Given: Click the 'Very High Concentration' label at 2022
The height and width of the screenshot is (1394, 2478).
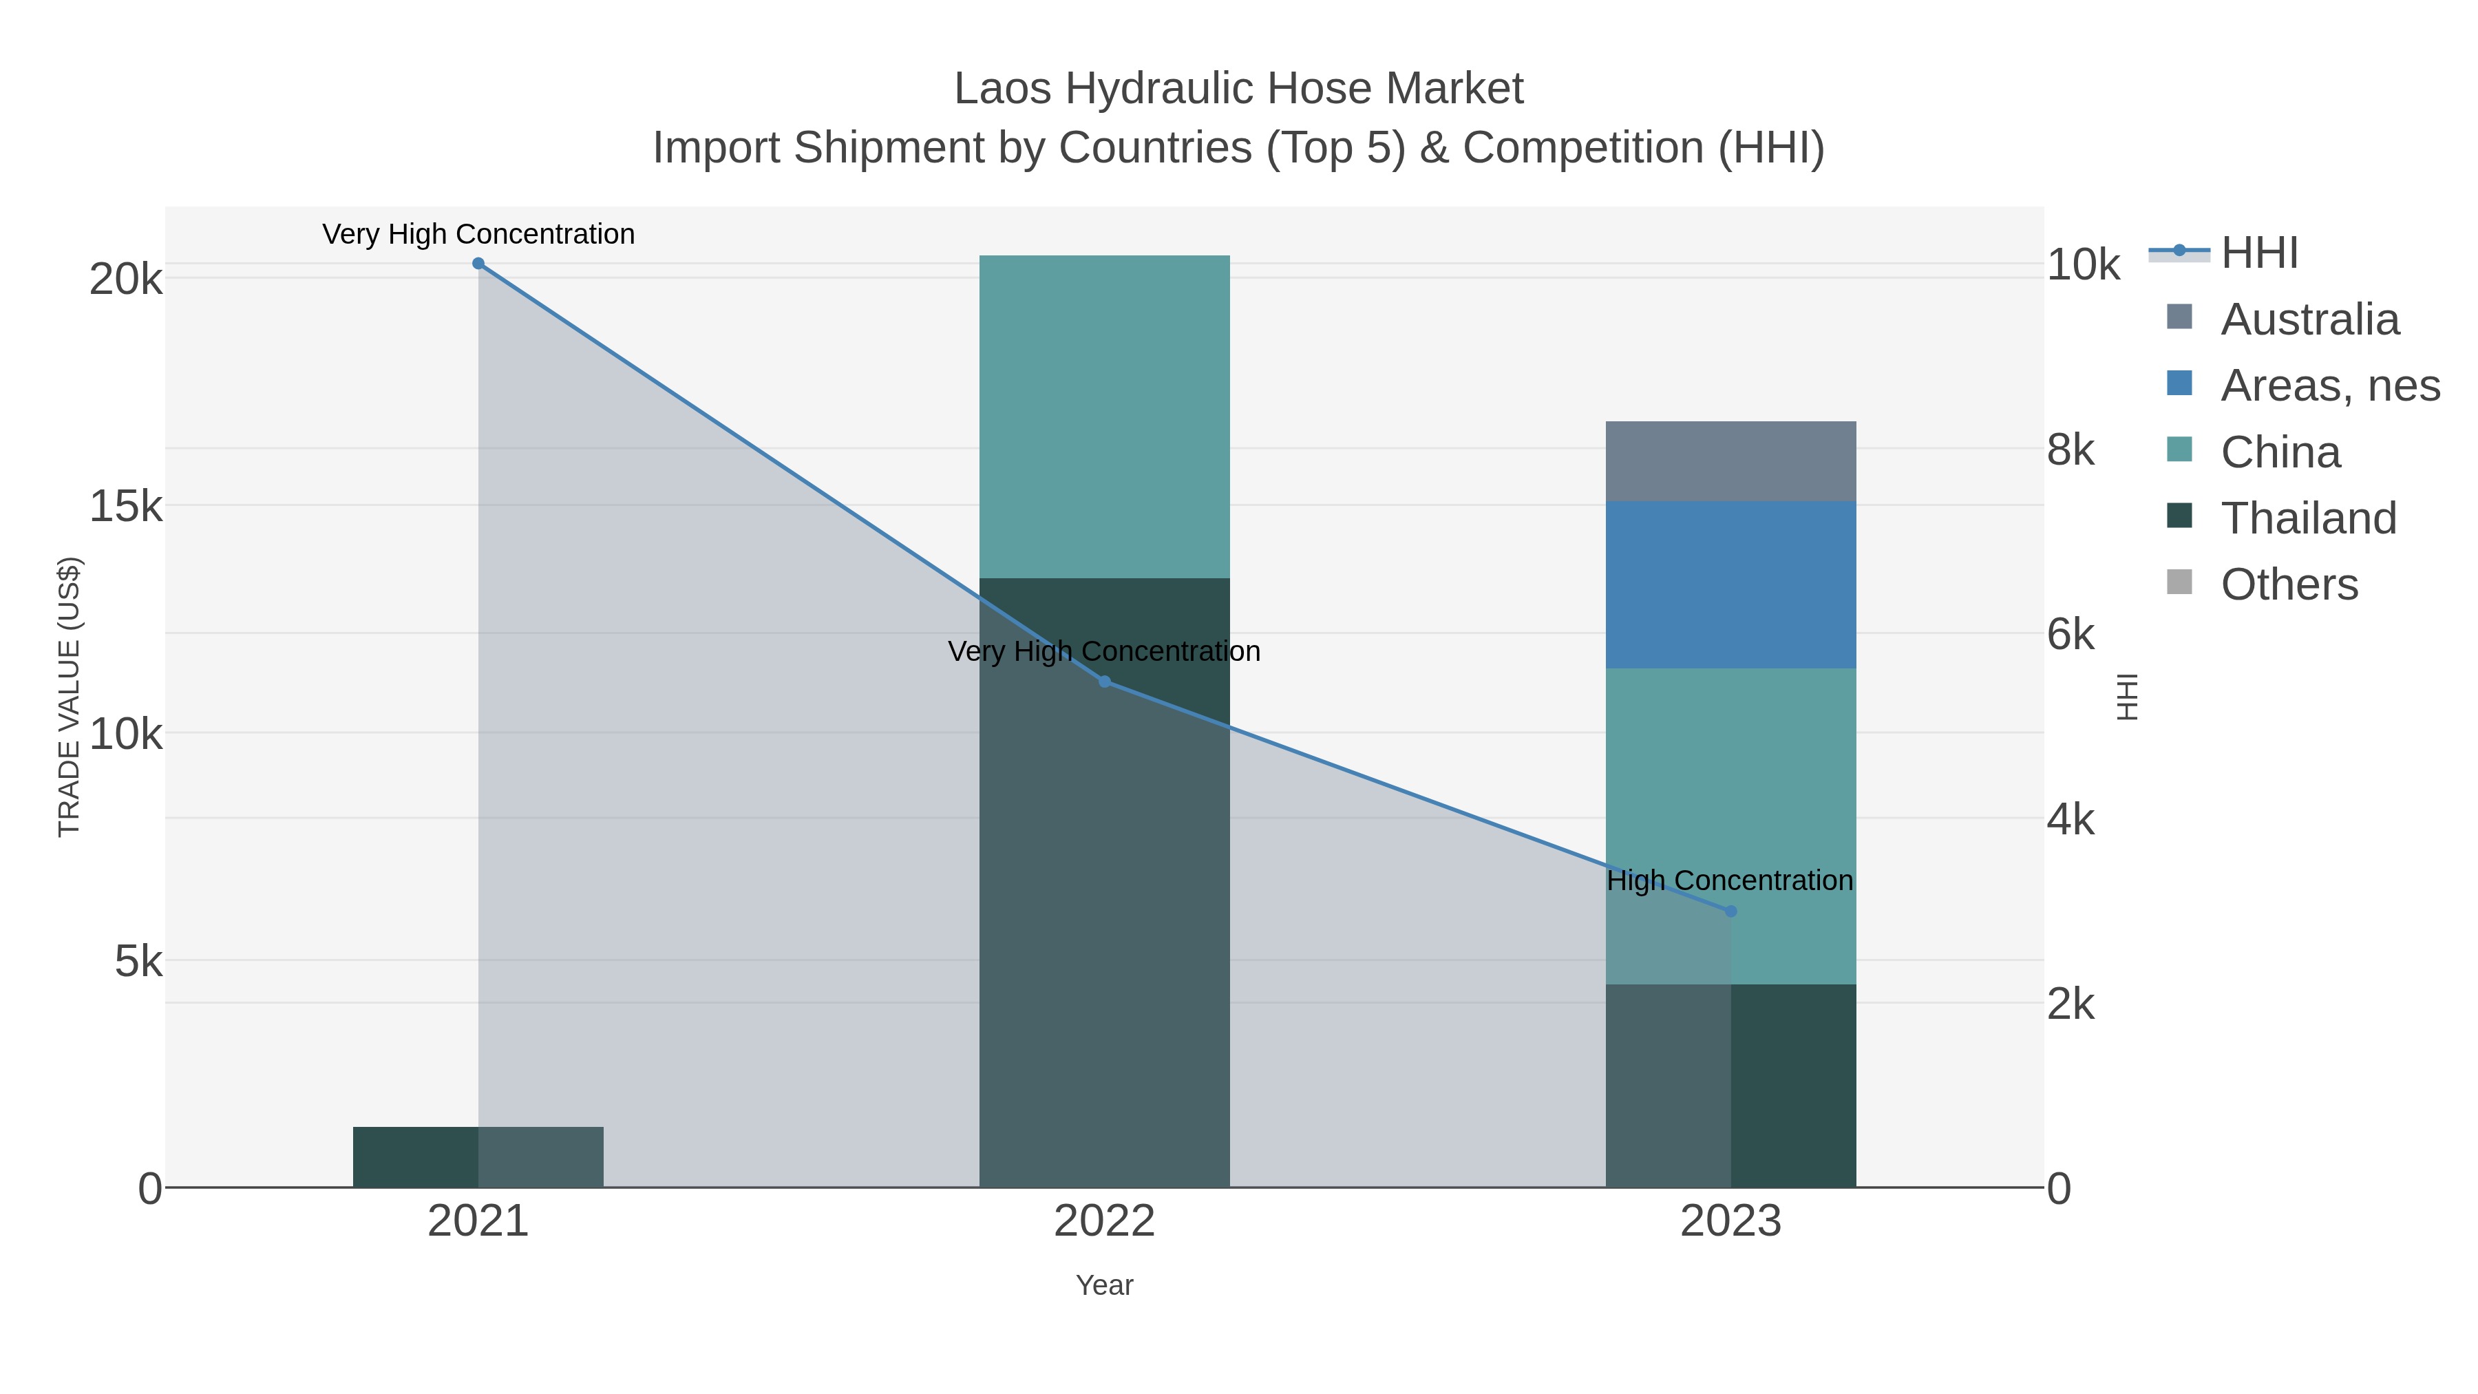Looking at the screenshot, I should tap(1104, 653).
